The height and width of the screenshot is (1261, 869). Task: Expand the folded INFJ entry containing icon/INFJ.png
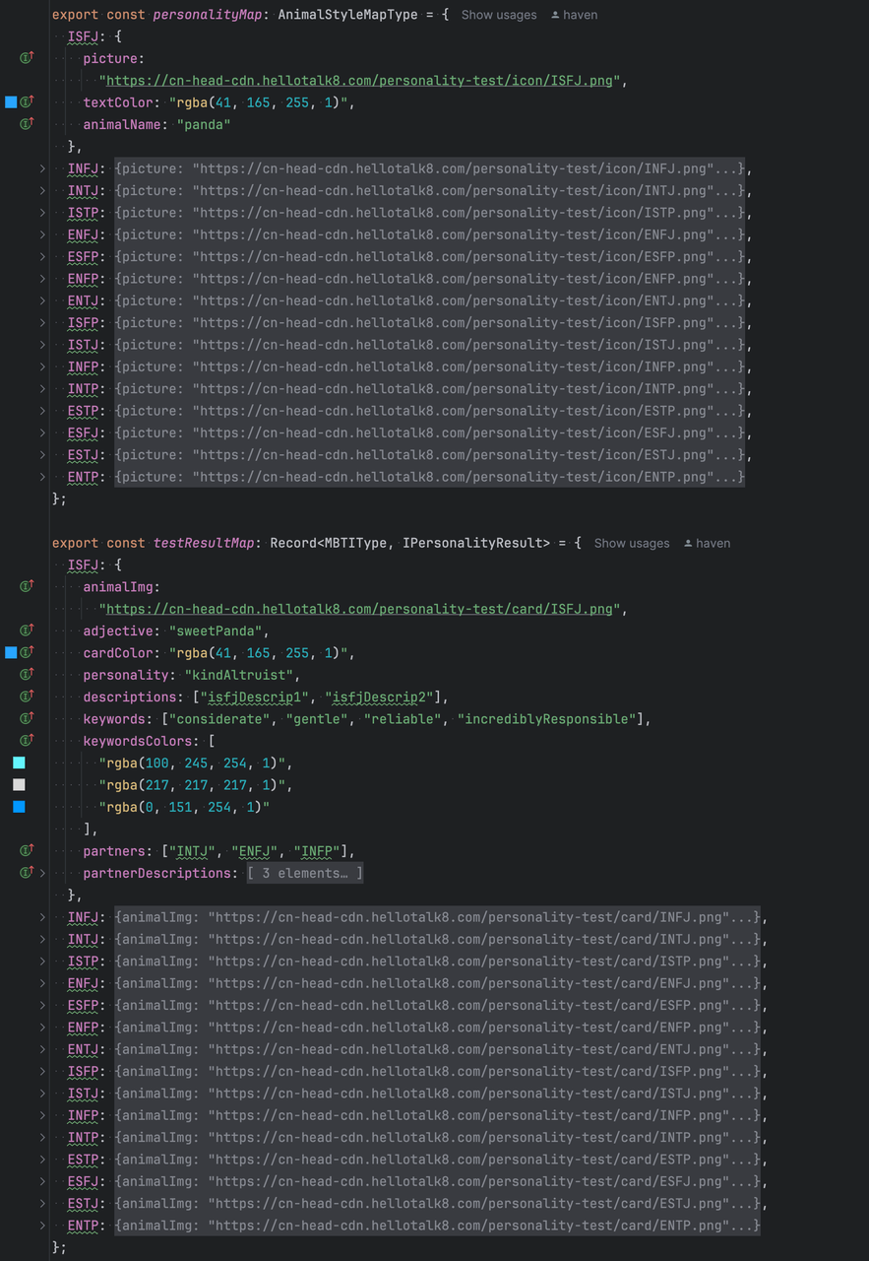click(42, 168)
